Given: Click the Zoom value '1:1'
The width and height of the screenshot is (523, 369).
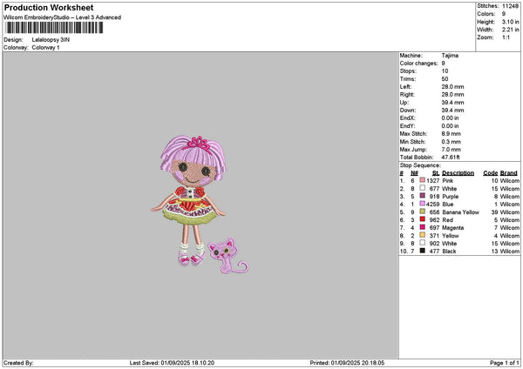Looking at the screenshot, I should click(506, 37).
